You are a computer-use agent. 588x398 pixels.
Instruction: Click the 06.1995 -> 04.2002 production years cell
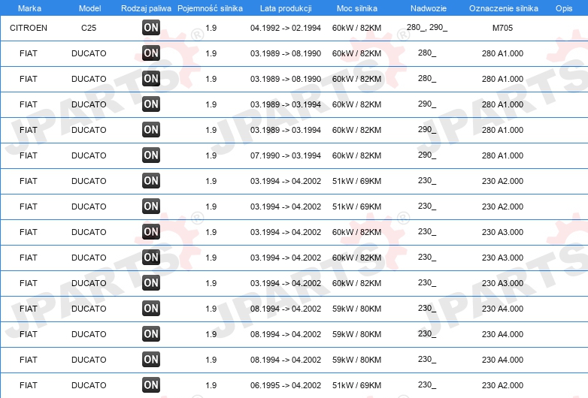pos(286,385)
